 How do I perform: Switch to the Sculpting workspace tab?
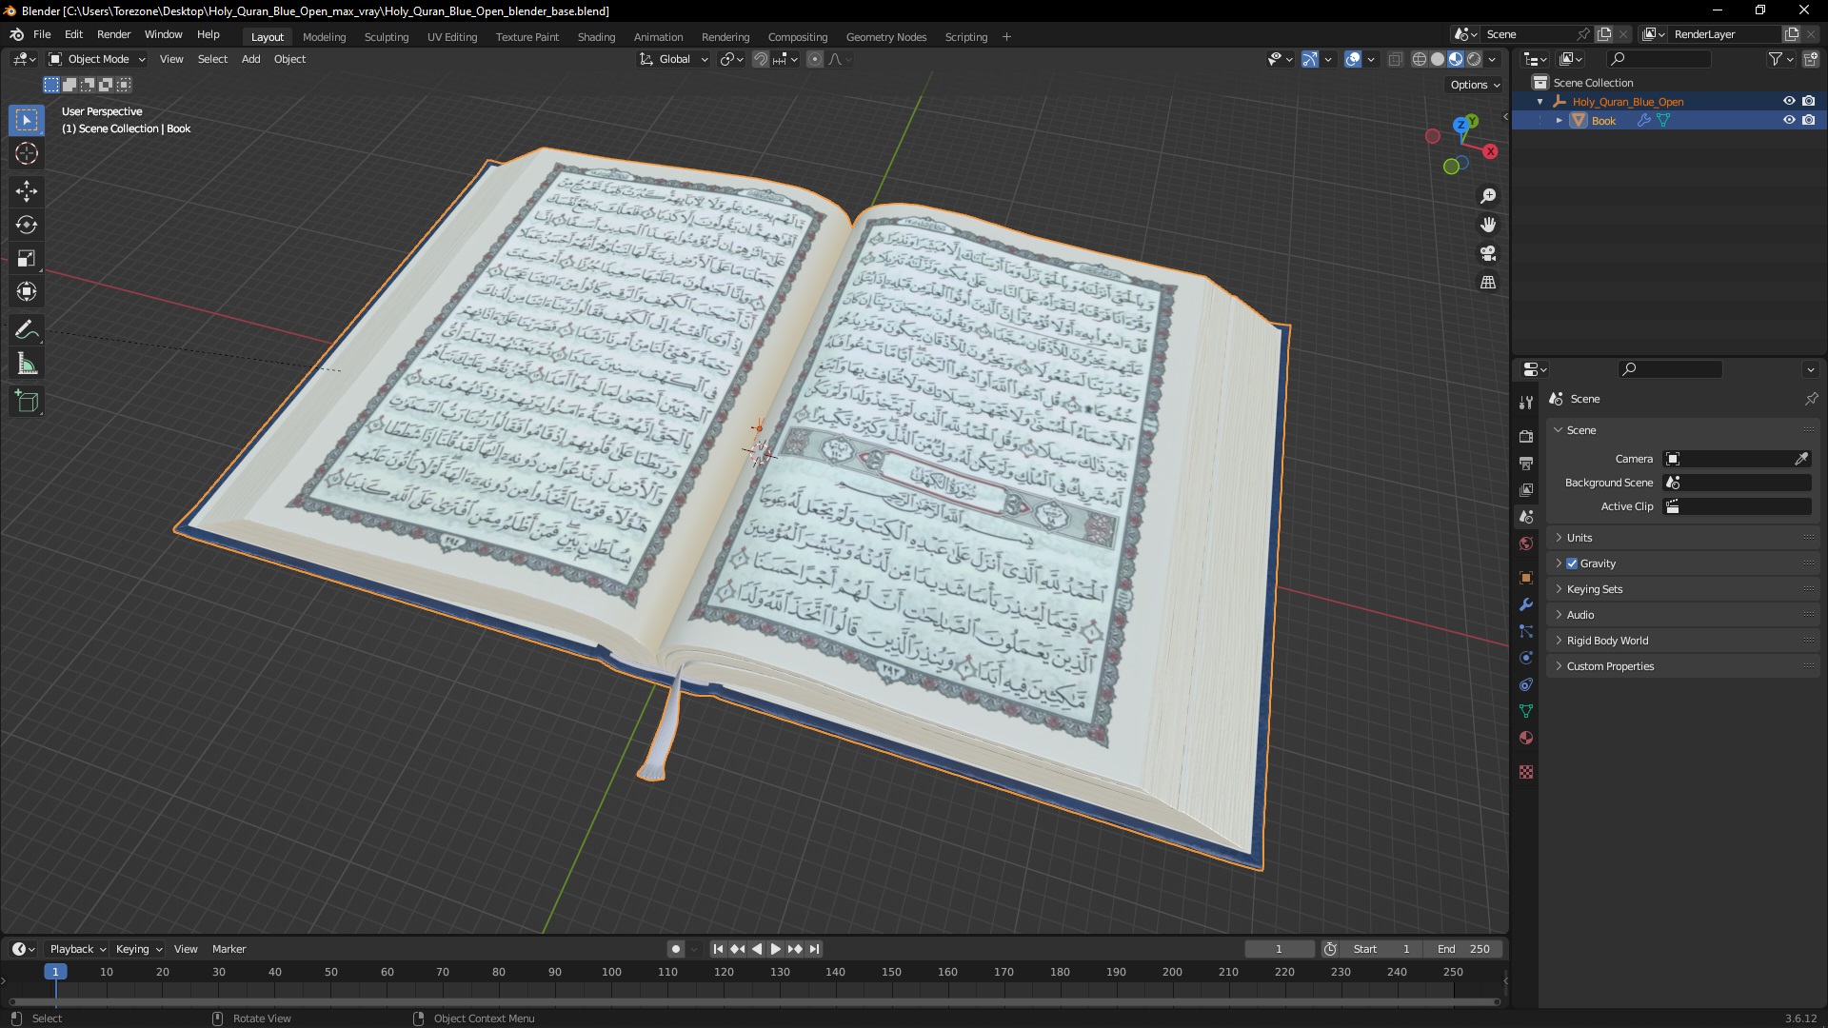(x=387, y=37)
